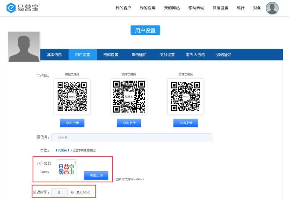289x200 pixels.
Task: Open the user avatar in top bar
Action: [x=272, y=8]
